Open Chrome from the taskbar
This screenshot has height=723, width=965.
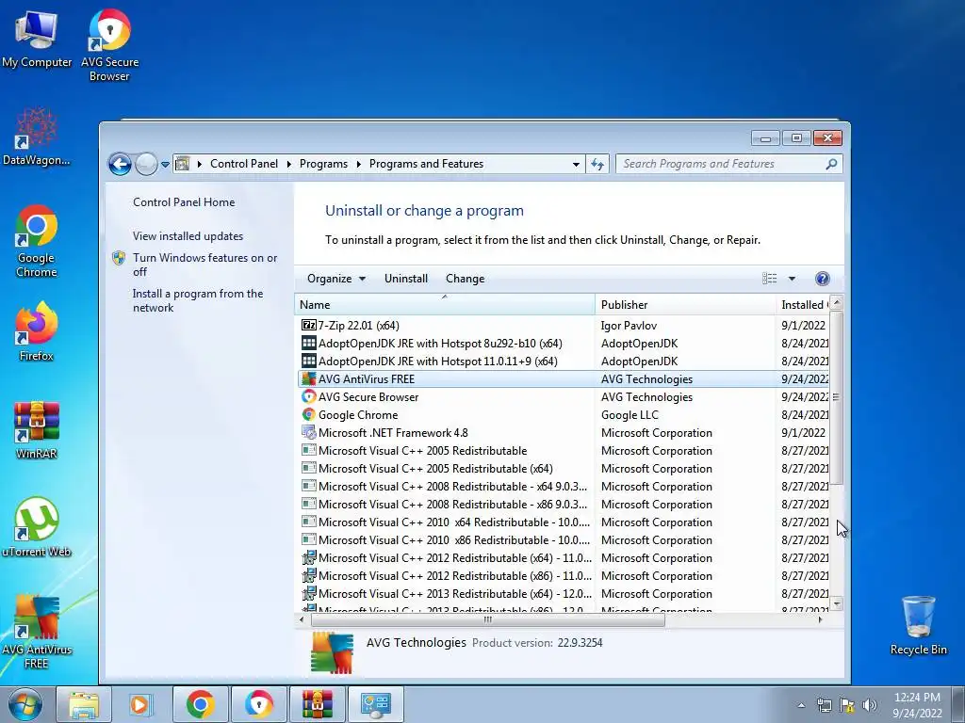click(x=200, y=704)
